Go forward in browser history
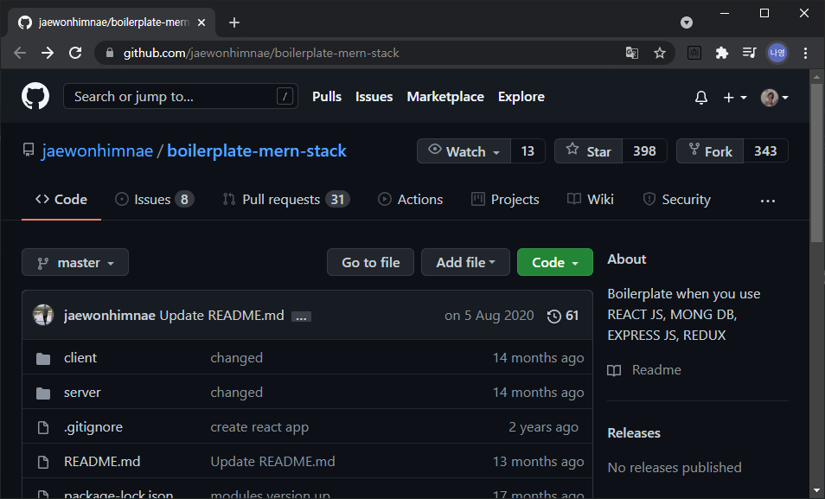The image size is (825, 499). pyautogui.click(x=48, y=53)
